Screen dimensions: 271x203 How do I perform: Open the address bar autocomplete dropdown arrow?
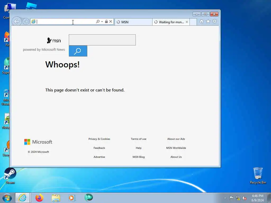tap(102, 21)
